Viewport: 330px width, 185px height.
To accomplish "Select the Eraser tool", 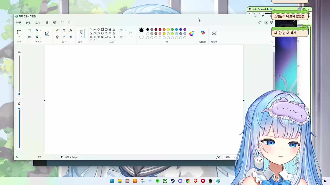I will click(57, 37).
